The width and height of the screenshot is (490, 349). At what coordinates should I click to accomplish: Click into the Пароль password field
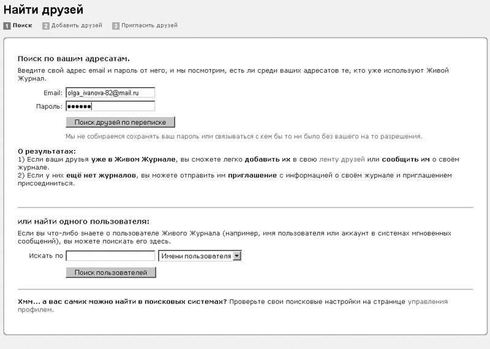[x=110, y=106]
